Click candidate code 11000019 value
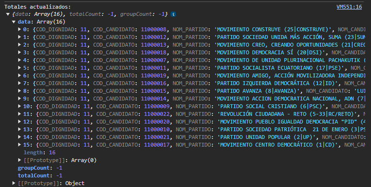The width and height of the screenshot is (371, 187). click(x=154, y=75)
